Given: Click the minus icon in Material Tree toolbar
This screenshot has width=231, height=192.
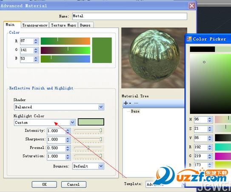Looking at the screenshot, I should 136,103.
